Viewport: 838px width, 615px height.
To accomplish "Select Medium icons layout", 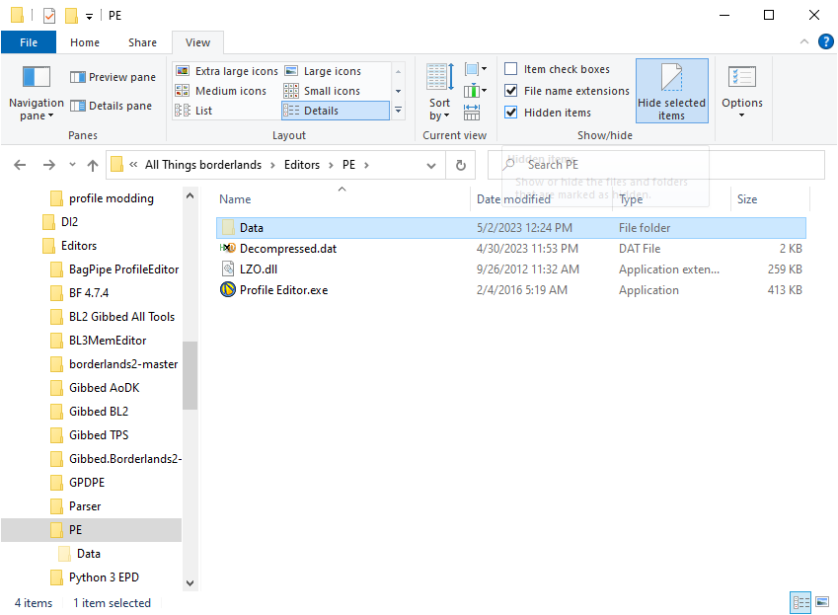I will (221, 91).
